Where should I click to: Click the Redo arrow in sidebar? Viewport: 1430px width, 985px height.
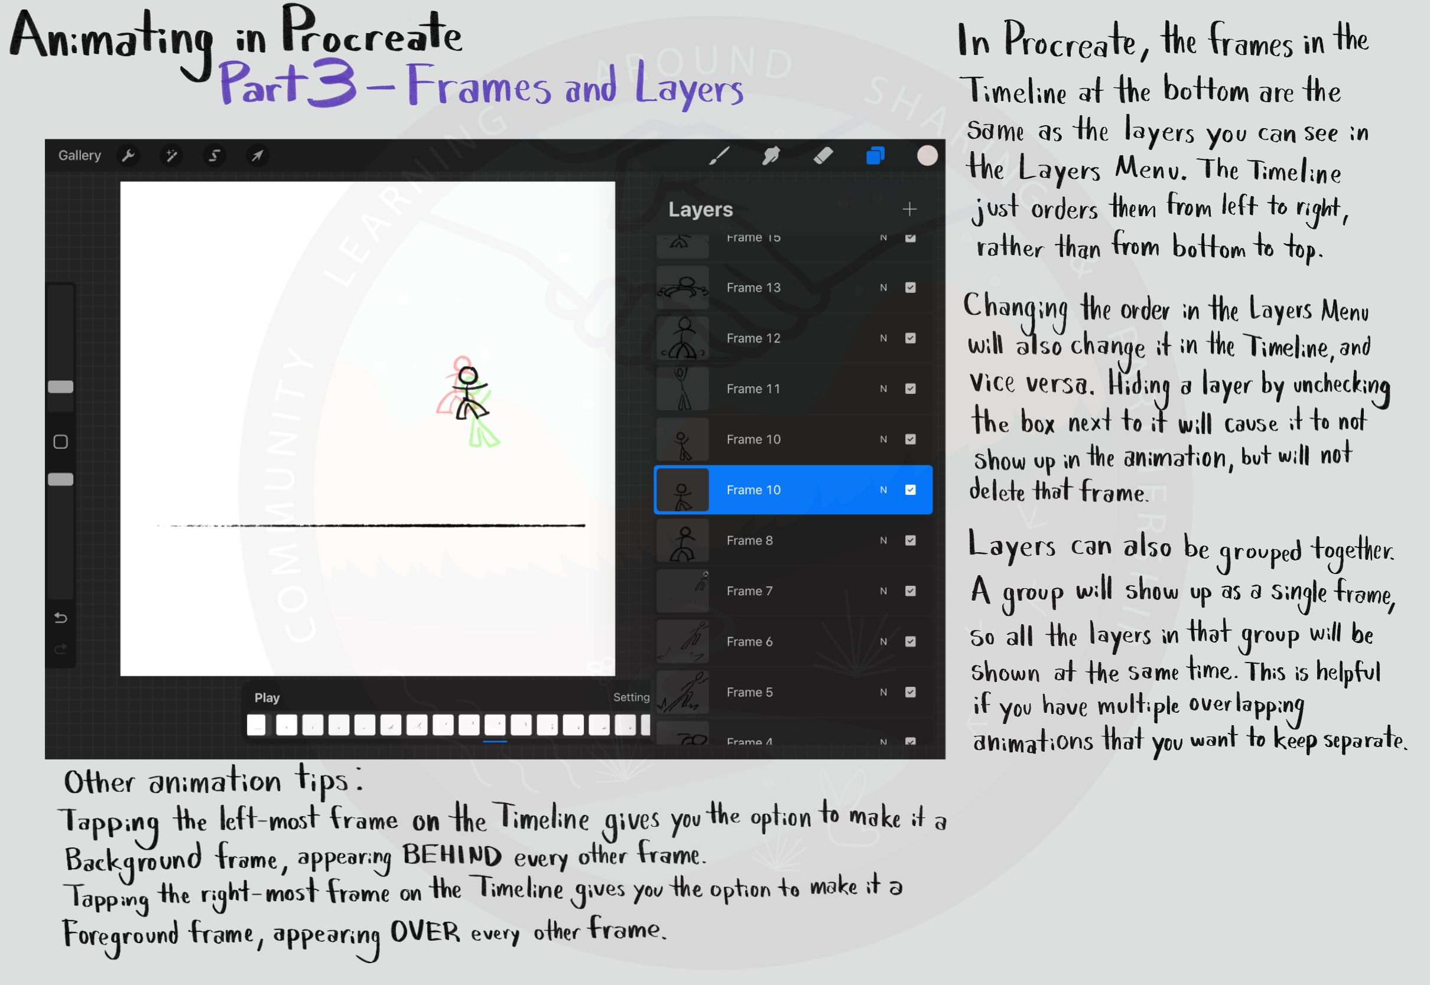point(60,648)
